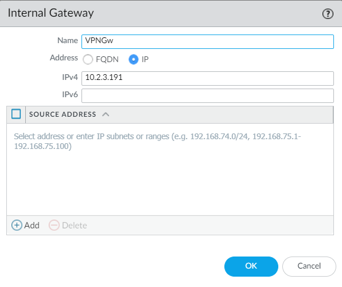The image size is (342, 287).
Task: Click the minus circle icon for Delete
Action: click(x=54, y=225)
